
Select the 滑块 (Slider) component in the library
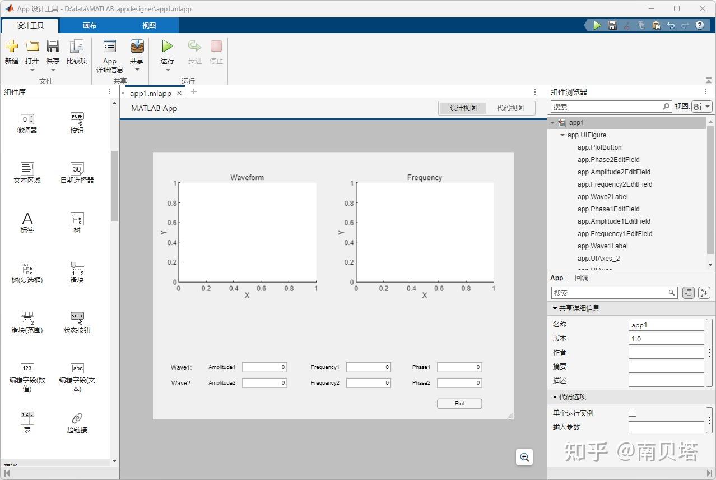tap(77, 273)
